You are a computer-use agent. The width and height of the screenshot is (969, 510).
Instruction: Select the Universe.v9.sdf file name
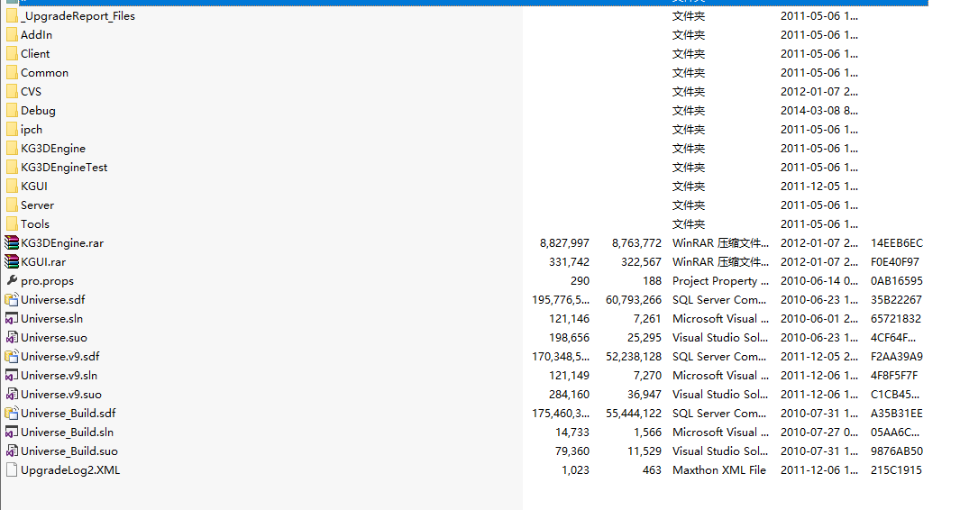[60, 357]
